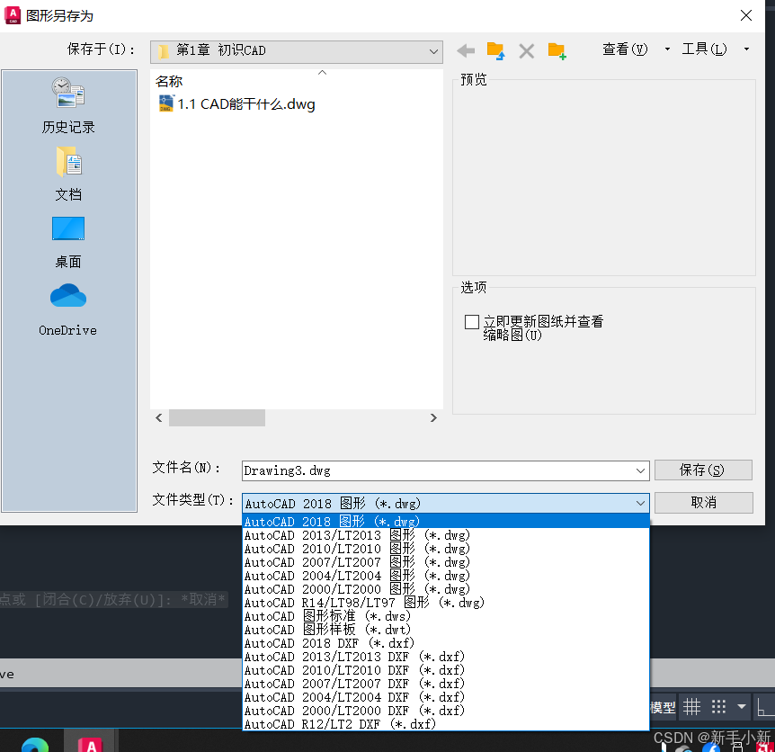This screenshot has width=775, height=752.
Task: Expand the file name history dropdown arrow
Action: tap(640, 470)
